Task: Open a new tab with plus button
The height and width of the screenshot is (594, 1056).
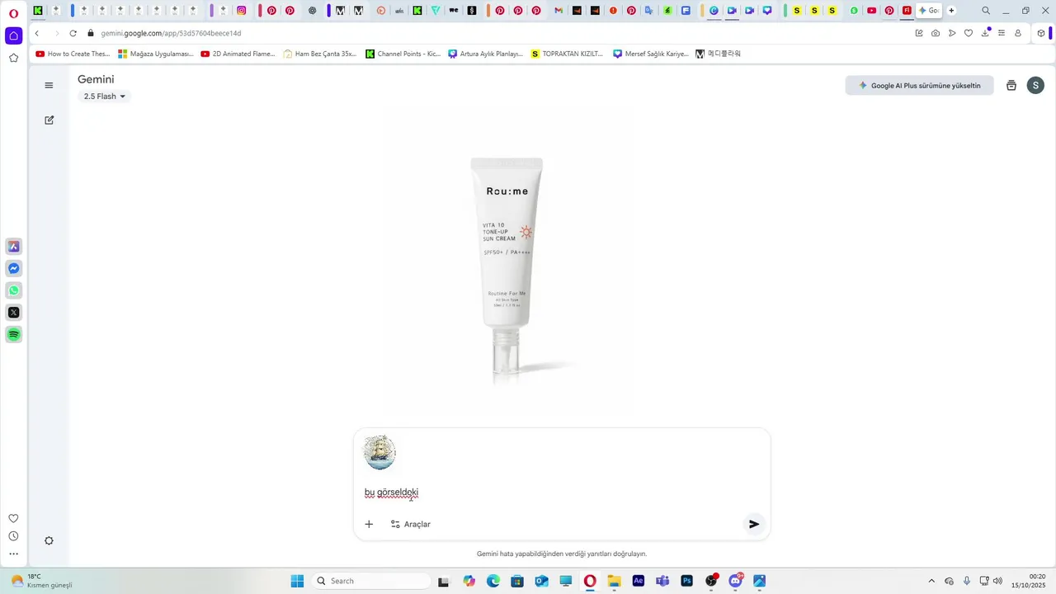Action: [951, 11]
